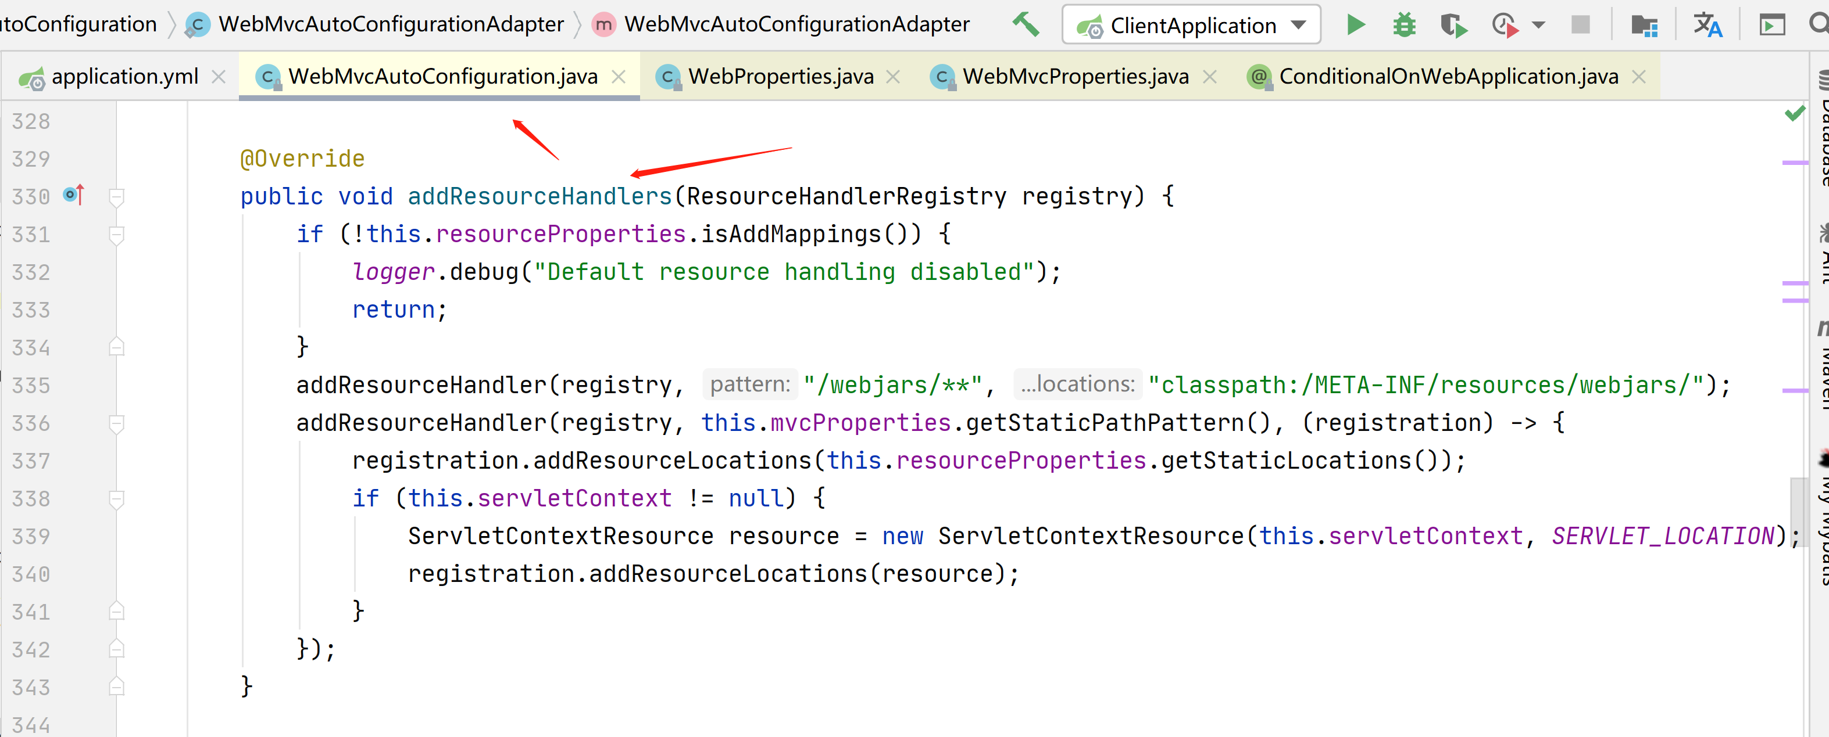Viewport: 1829px width, 737px height.
Task: Close the ConditionalOnWebApplication.java tab
Action: [x=1639, y=77]
